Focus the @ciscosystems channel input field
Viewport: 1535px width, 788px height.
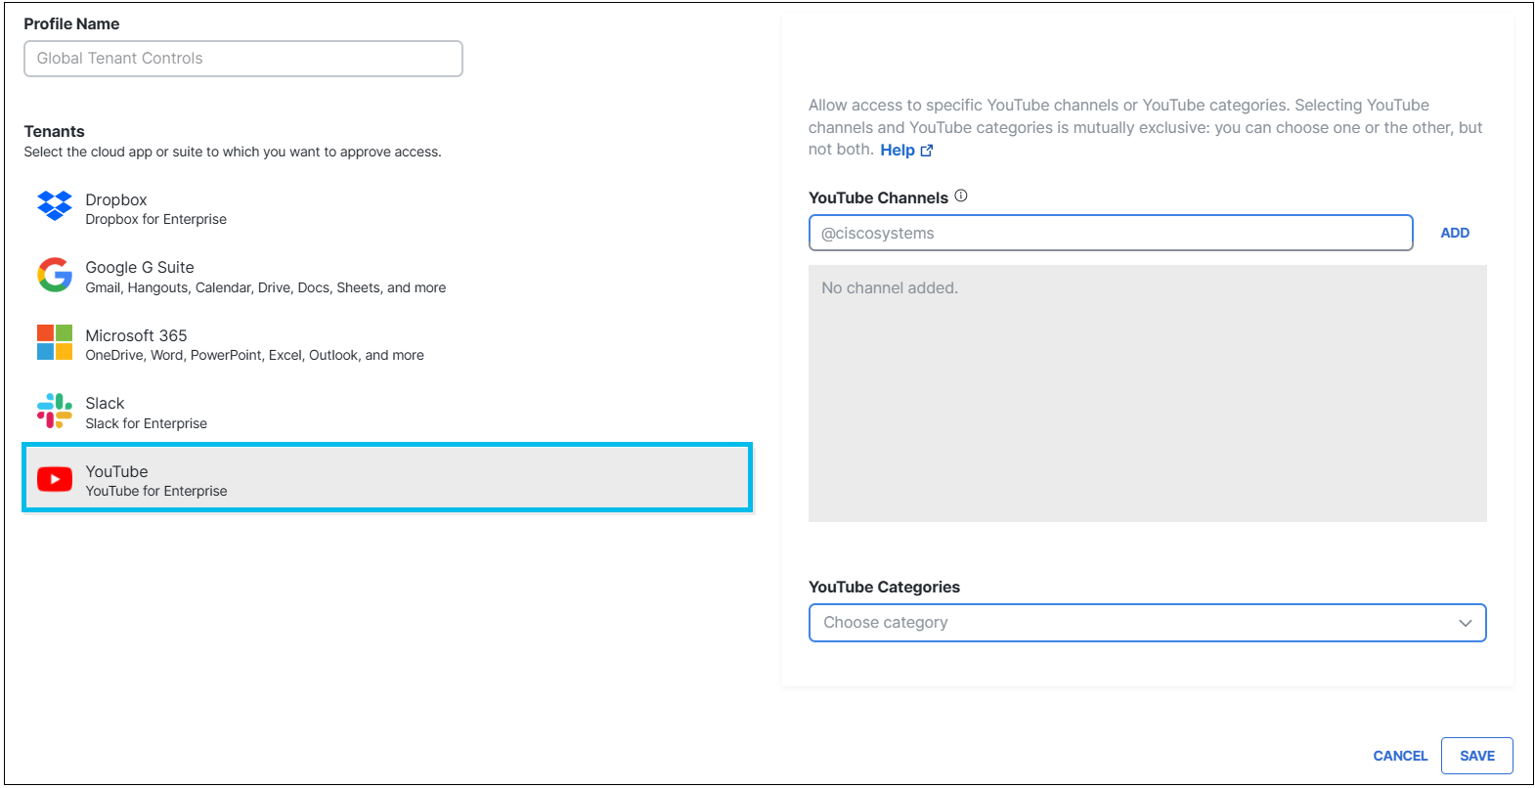[1111, 233]
